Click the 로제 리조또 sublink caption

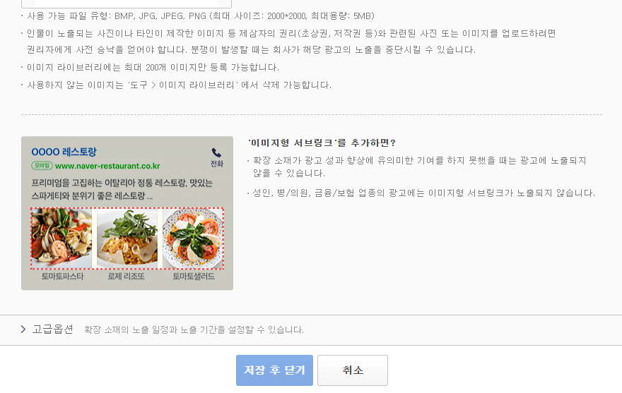click(126, 276)
